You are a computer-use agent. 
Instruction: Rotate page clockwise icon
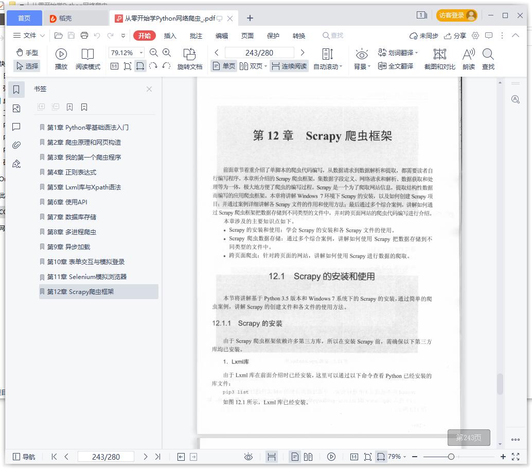point(153,66)
